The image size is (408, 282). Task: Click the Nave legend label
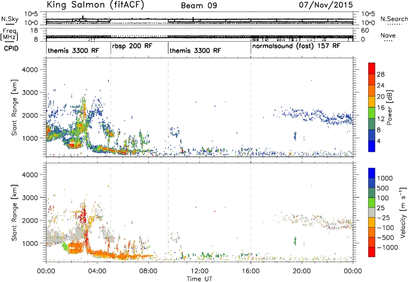pyautogui.click(x=388, y=36)
